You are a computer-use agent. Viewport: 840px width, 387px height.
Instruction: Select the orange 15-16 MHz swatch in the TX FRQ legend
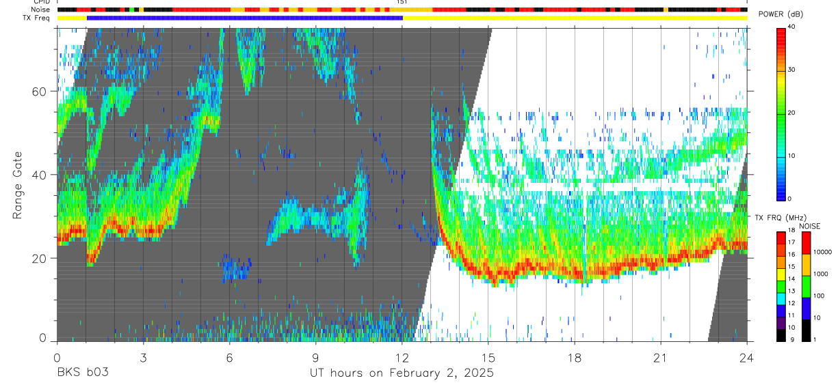pos(782,262)
